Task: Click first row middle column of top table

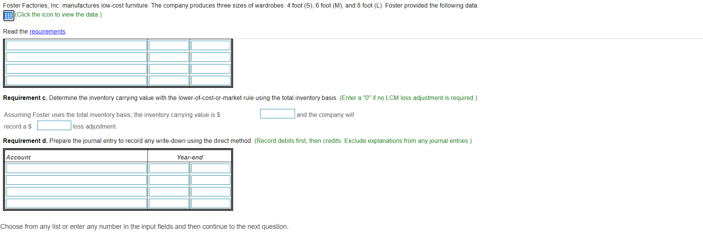Action: [x=169, y=45]
